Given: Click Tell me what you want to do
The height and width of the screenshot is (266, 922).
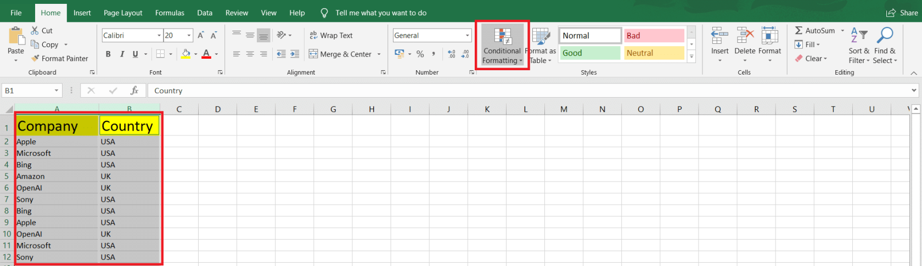Looking at the screenshot, I should (x=381, y=13).
